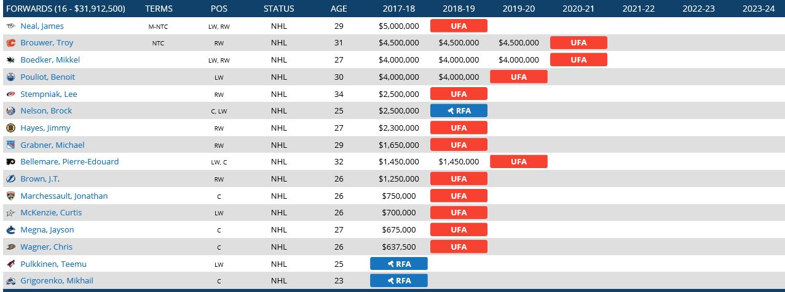Screen dimensions: 785x292
Task: Click the Flyers logo beside Pierre-Edouard Bellemare
Action: pos(10,162)
